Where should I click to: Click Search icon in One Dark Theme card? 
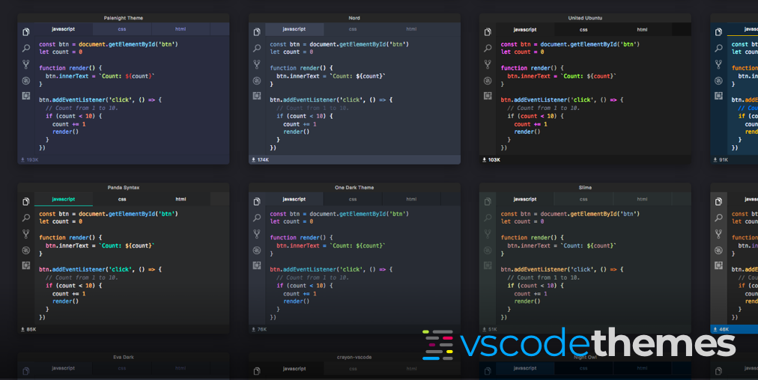pos(257,217)
